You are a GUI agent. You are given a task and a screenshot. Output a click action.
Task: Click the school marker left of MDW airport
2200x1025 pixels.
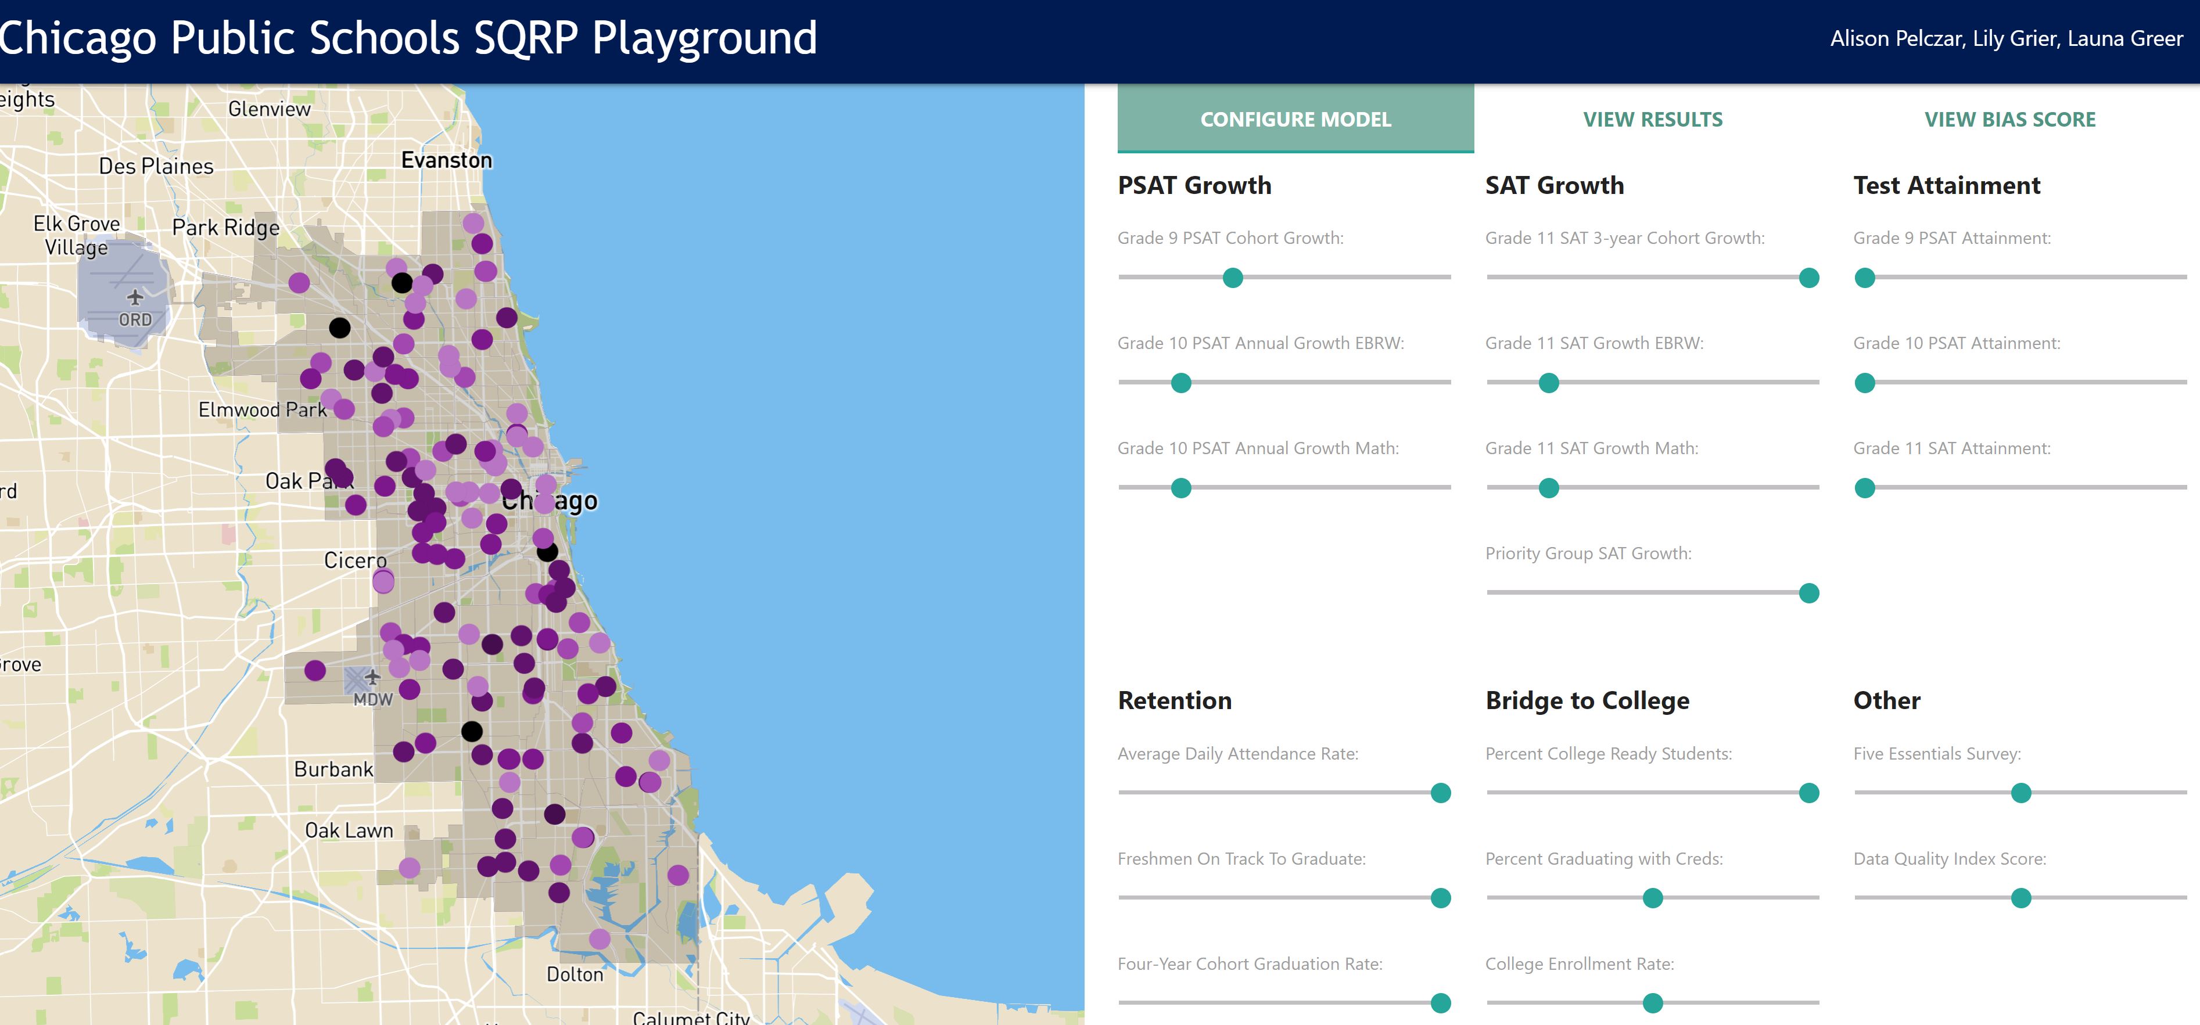click(315, 670)
